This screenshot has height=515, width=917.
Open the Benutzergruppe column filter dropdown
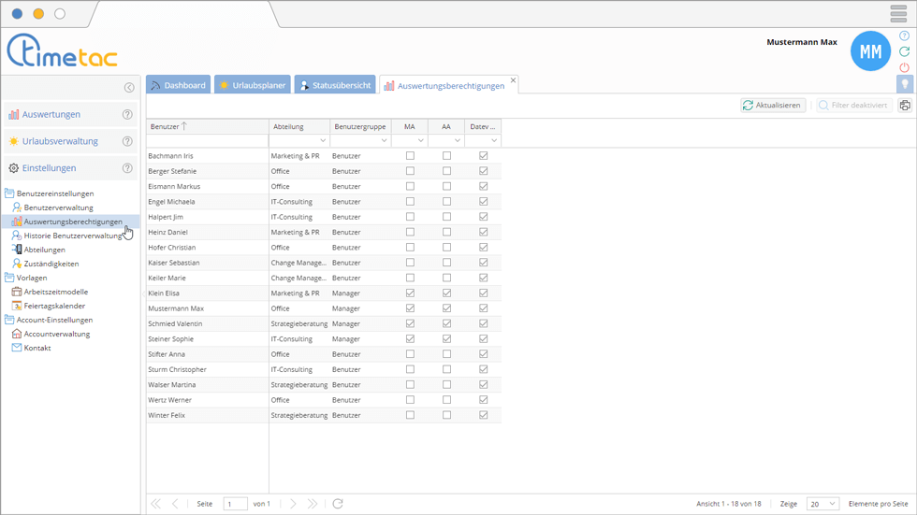tap(384, 141)
